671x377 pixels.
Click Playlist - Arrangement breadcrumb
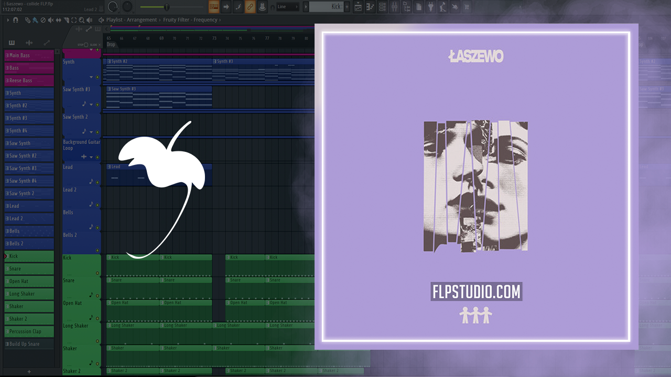pyautogui.click(x=131, y=20)
